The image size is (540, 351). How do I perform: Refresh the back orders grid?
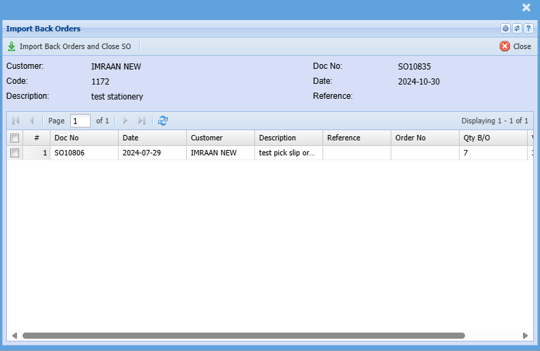coord(163,121)
